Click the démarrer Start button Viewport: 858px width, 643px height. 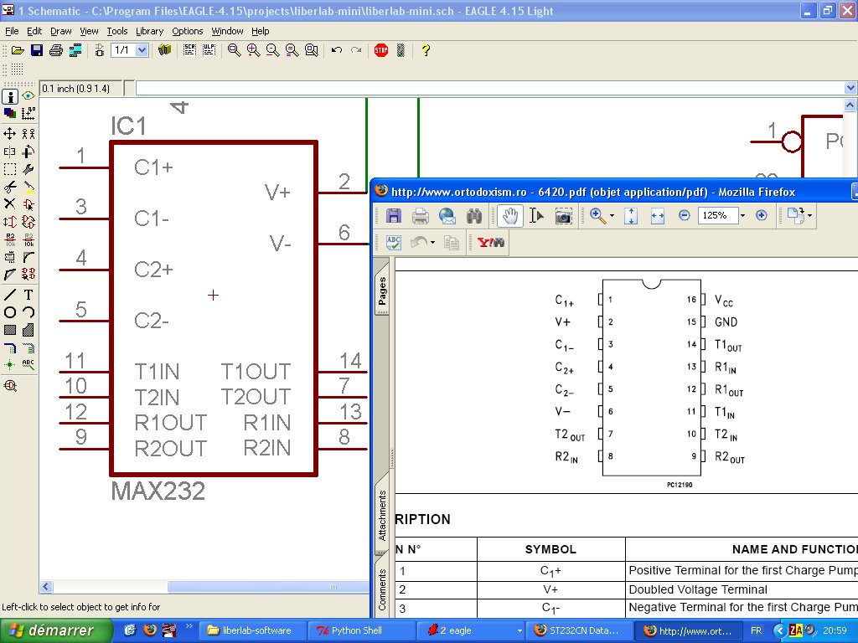coord(56,630)
